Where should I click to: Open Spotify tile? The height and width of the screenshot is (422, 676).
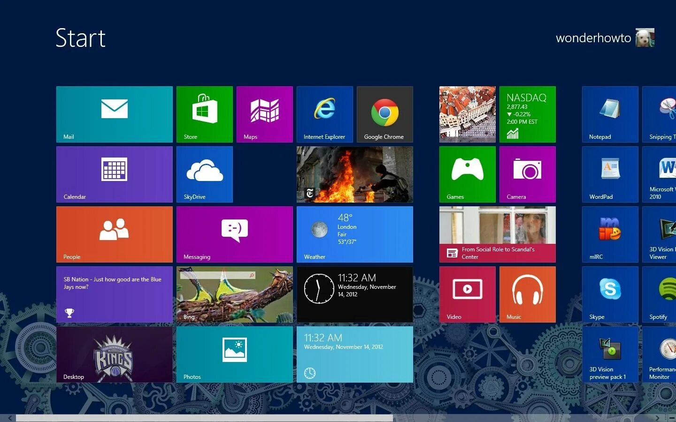(659, 294)
